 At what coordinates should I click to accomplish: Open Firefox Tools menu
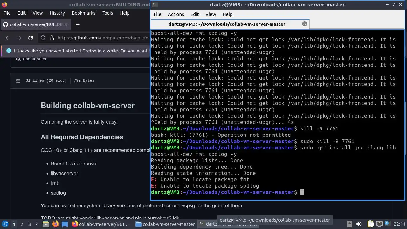(x=107, y=13)
